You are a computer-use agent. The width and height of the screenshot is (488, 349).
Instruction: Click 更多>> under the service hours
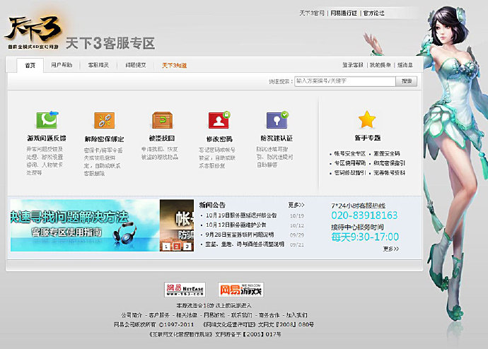[x=391, y=249]
